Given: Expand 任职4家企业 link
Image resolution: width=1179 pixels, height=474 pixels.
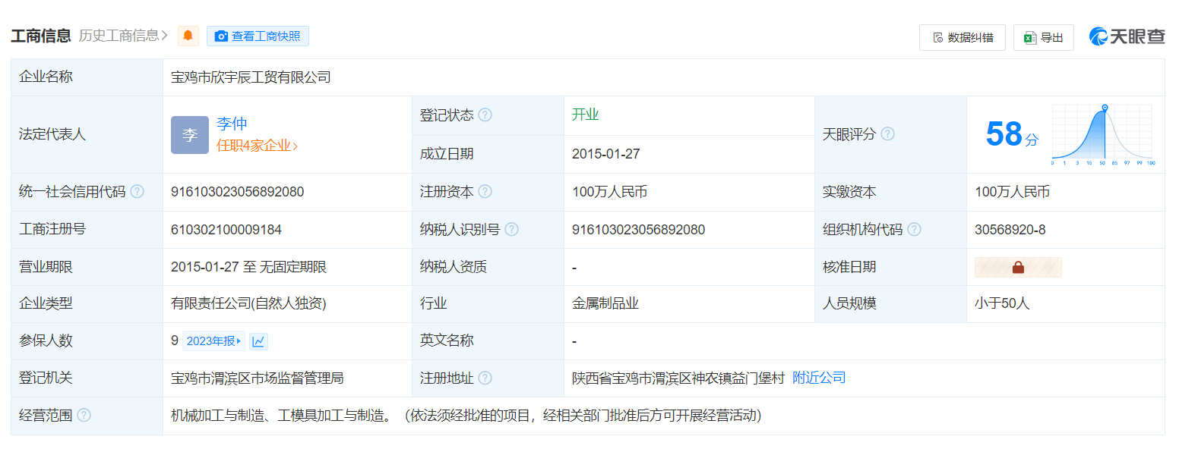Looking at the screenshot, I should (258, 146).
